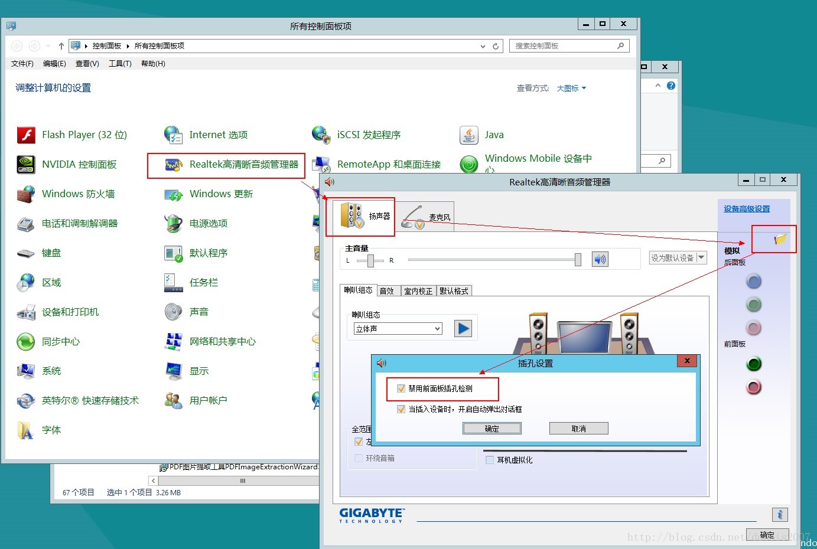Open 喇叭组态 立体声 dropdown

coord(398,329)
